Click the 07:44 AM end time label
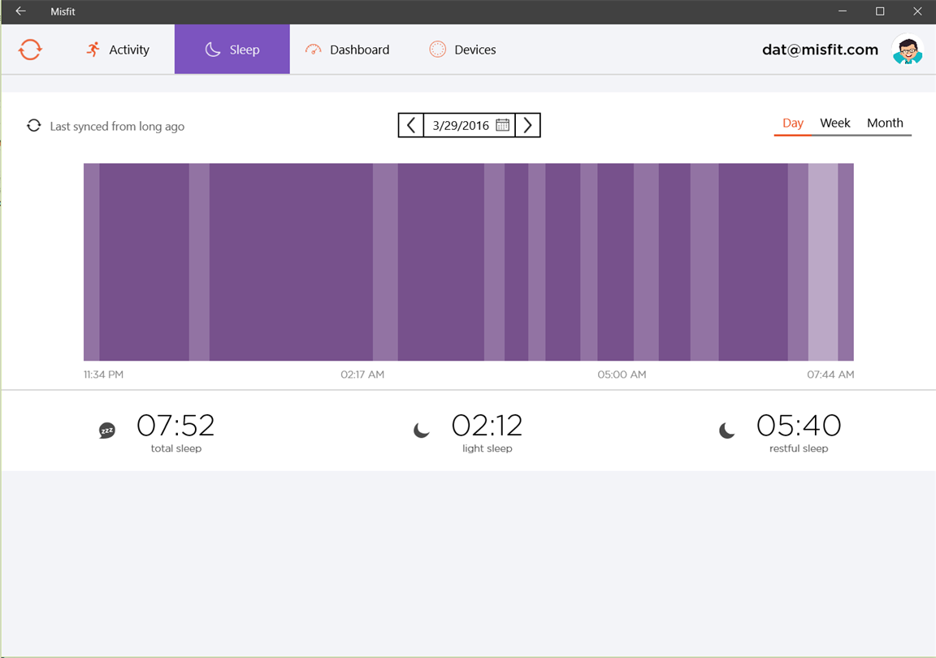Viewport: 936px width, 658px height. 830,374
